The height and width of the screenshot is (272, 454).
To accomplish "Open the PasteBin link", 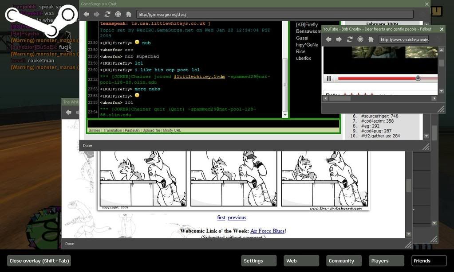I will click(132, 130).
